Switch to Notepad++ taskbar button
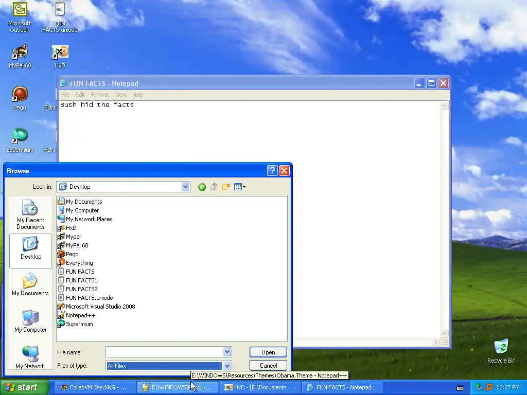Image resolution: width=527 pixels, height=395 pixels. [x=178, y=387]
